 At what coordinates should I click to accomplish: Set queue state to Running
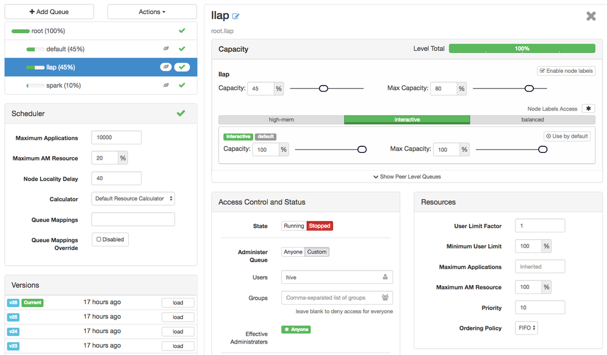coord(294,226)
